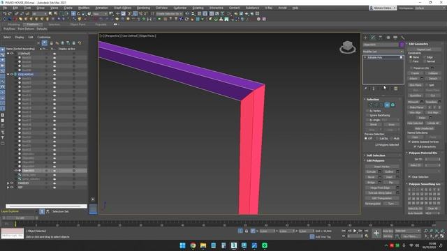Expand the Soft Selection rollout

coord(376,155)
